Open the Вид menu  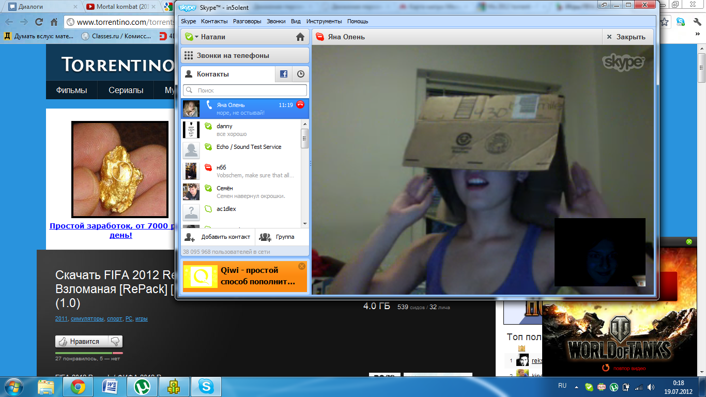(296, 21)
